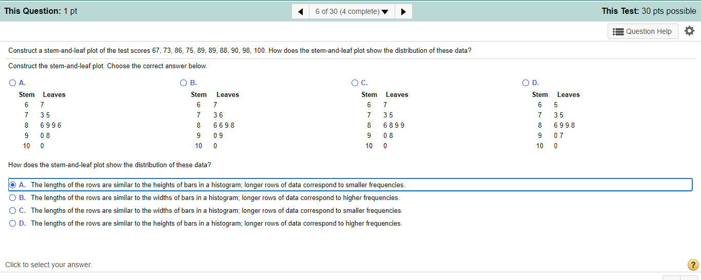
Task: Click the 'Leaves' header in option D
Action: point(569,94)
